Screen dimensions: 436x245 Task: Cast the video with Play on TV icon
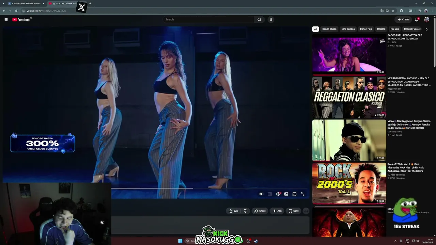pos(294,194)
